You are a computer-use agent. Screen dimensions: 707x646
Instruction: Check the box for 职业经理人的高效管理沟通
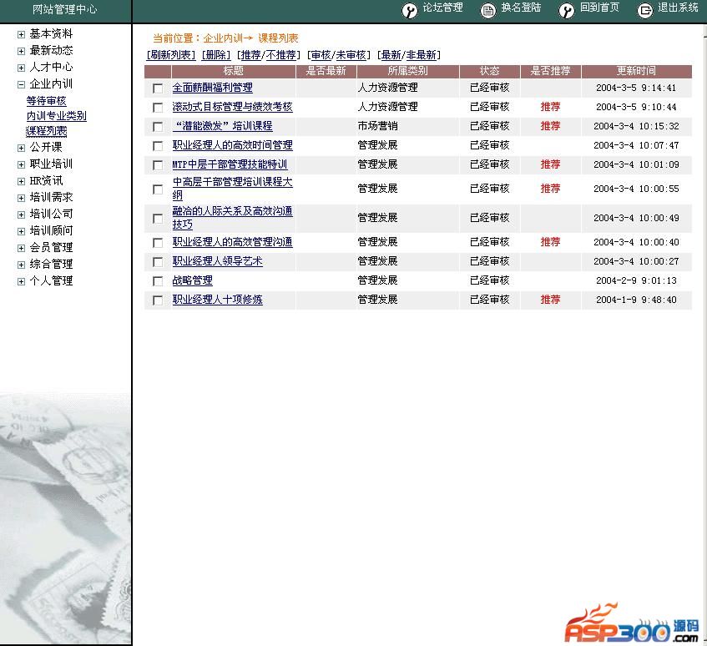click(x=158, y=243)
